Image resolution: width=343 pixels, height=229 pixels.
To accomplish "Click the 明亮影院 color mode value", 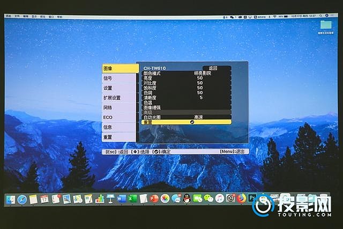I will pyautogui.click(x=203, y=73).
